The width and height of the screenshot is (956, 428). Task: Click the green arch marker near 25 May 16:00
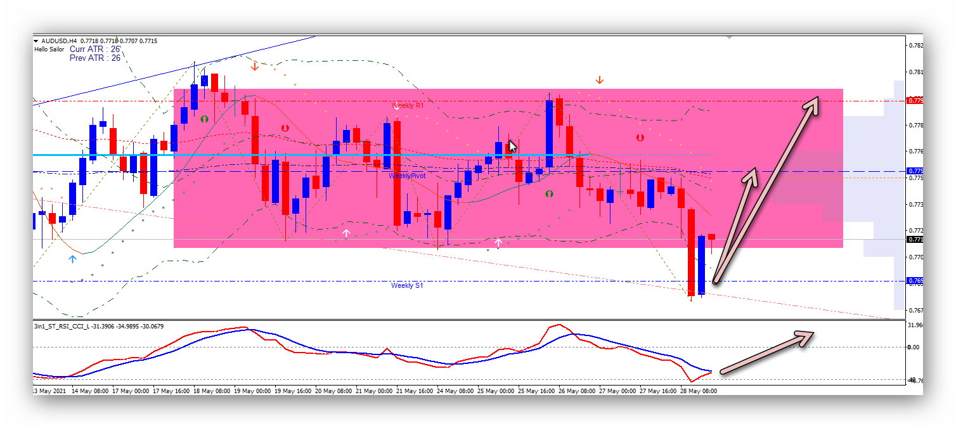click(x=549, y=194)
